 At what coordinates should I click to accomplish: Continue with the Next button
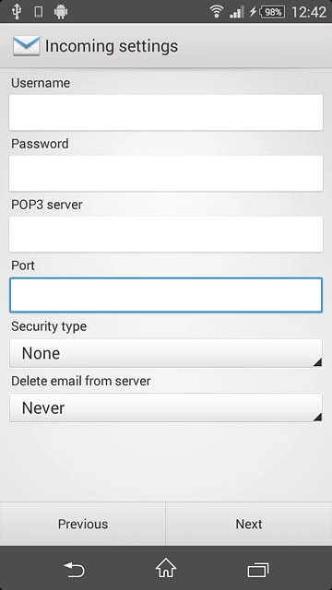pyautogui.click(x=249, y=524)
